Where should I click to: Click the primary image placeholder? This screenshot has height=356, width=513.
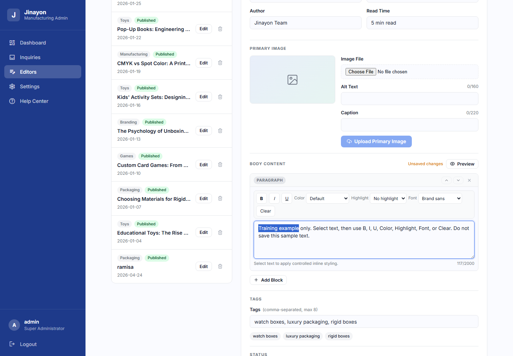pyautogui.click(x=292, y=80)
